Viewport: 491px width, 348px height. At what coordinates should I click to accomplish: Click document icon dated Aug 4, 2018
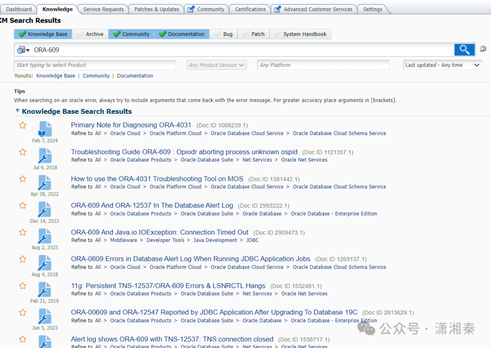point(45,263)
